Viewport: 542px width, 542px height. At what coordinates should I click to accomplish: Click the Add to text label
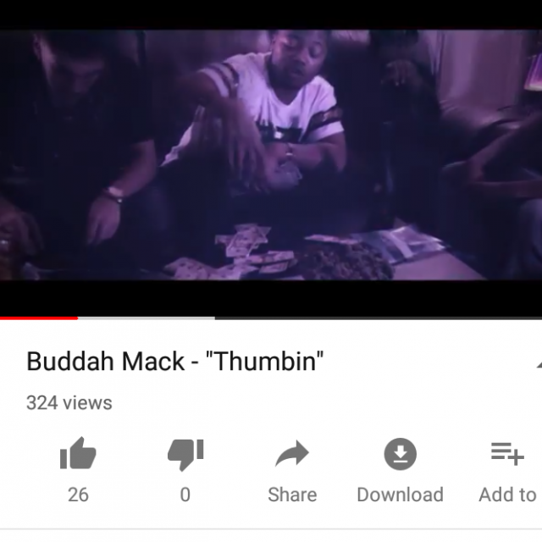[507, 495]
